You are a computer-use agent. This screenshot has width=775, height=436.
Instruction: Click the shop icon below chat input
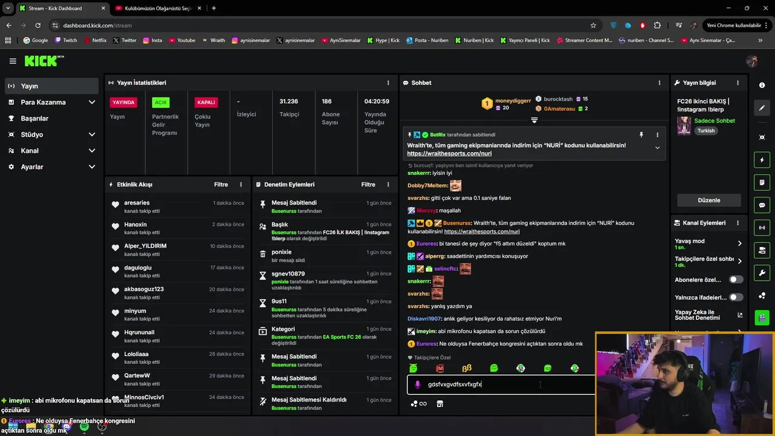pyautogui.click(x=440, y=404)
